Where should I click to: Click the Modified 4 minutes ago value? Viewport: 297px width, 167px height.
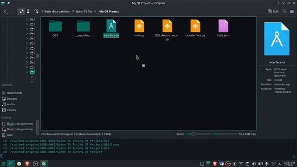(282, 84)
